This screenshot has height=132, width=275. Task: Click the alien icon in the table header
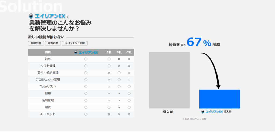pos(75,52)
